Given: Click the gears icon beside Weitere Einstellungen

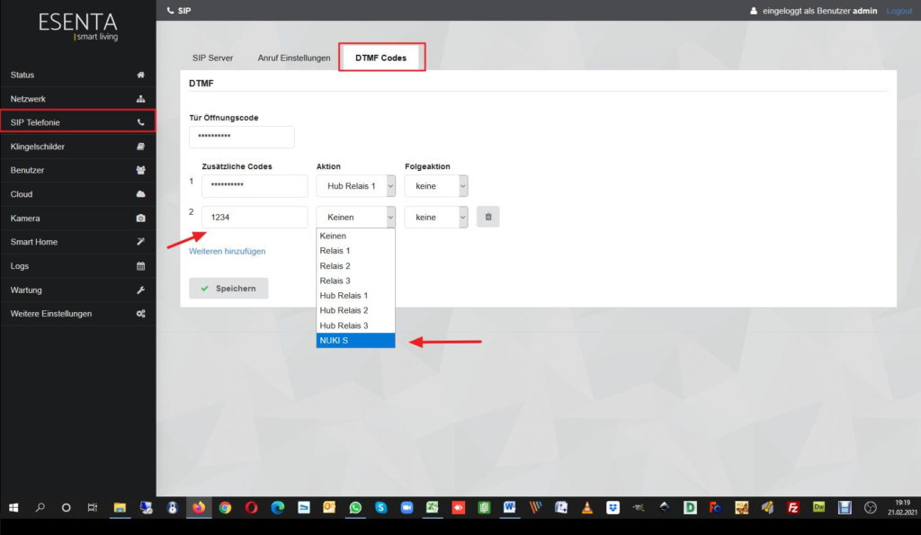Looking at the screenshot, I should click(140, 314).
